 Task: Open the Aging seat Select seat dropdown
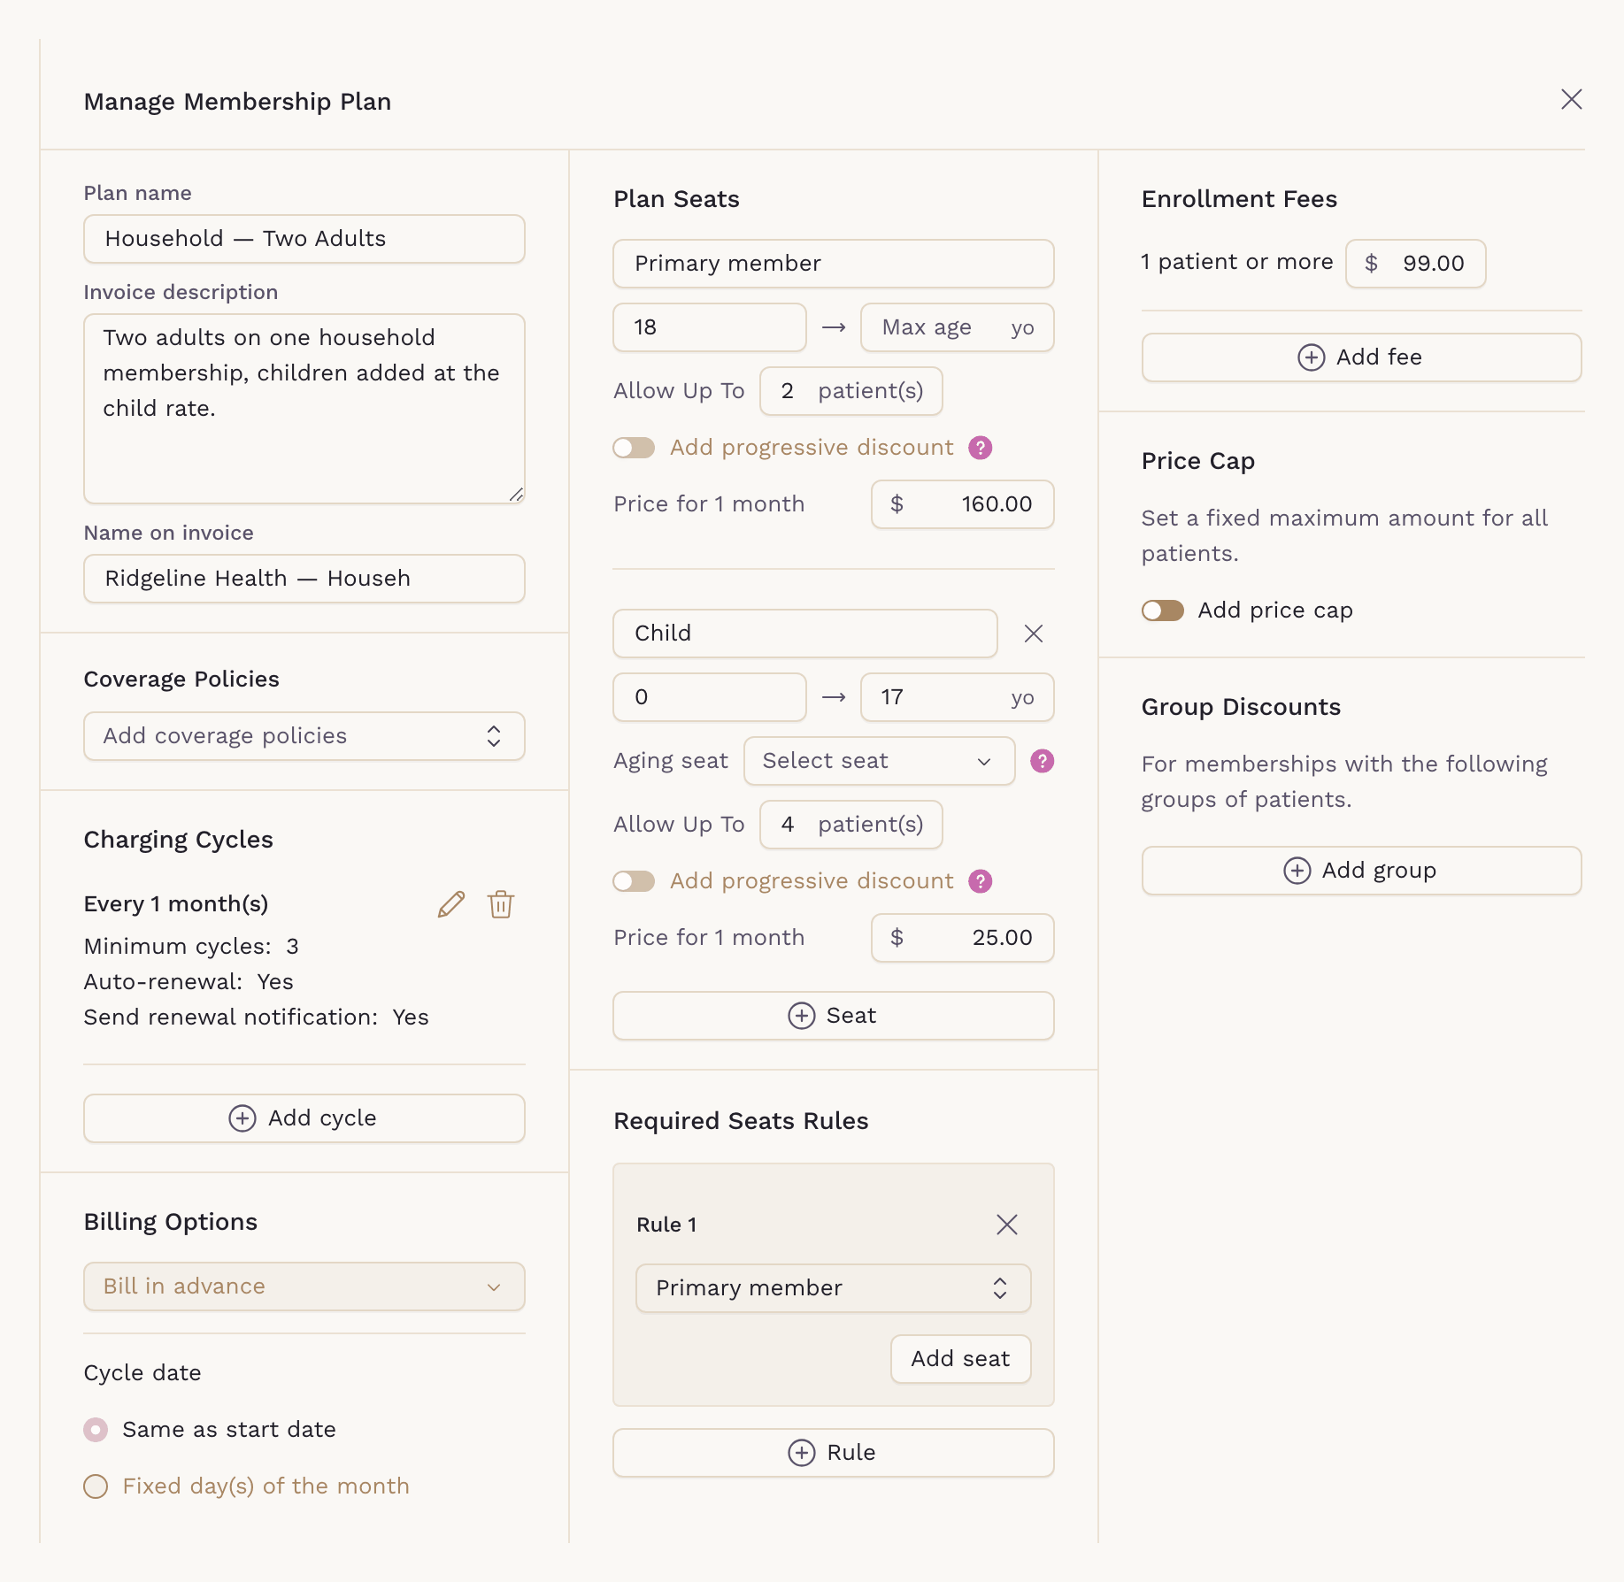[x=879, y=761]
